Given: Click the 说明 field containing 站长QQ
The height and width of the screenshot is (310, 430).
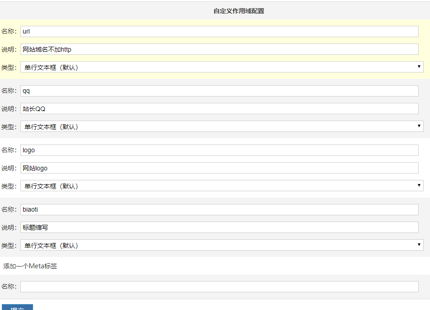Looking at the screenshot, I should (181, 108).
